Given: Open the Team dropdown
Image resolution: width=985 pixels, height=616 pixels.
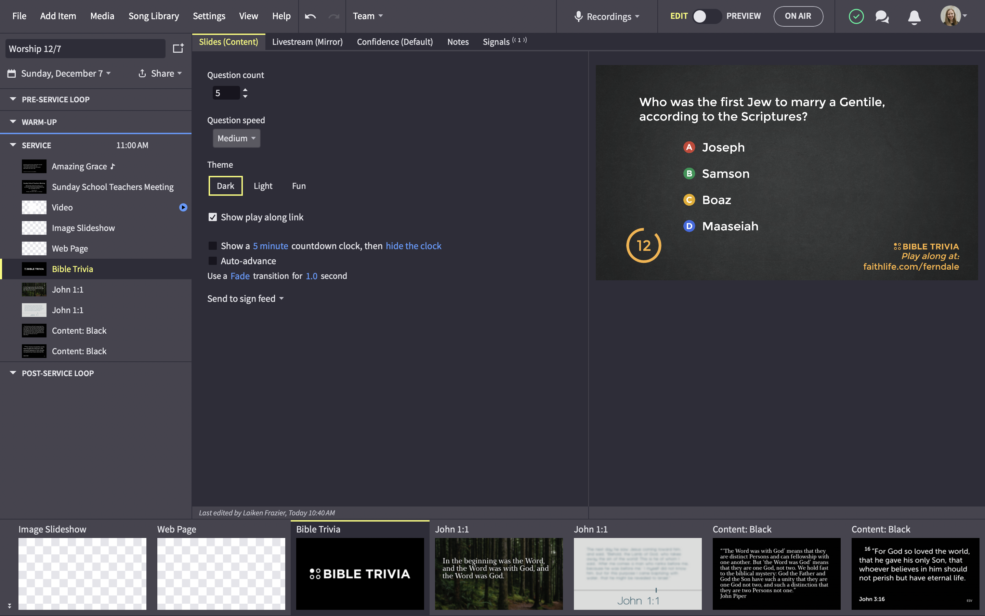Looking at the screenshot, I should (x=368, y=16).
